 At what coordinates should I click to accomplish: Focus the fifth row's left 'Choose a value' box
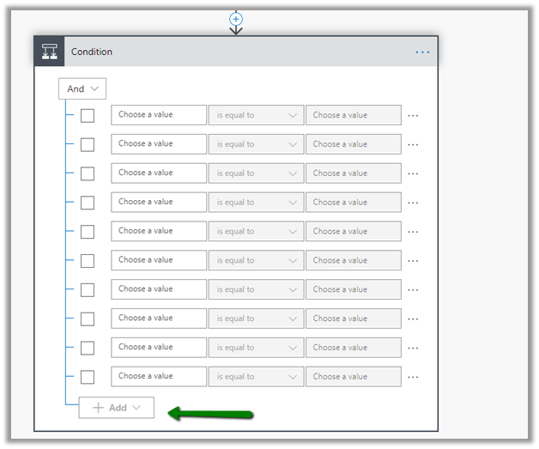pyautogui.click(x=159, y=232)
